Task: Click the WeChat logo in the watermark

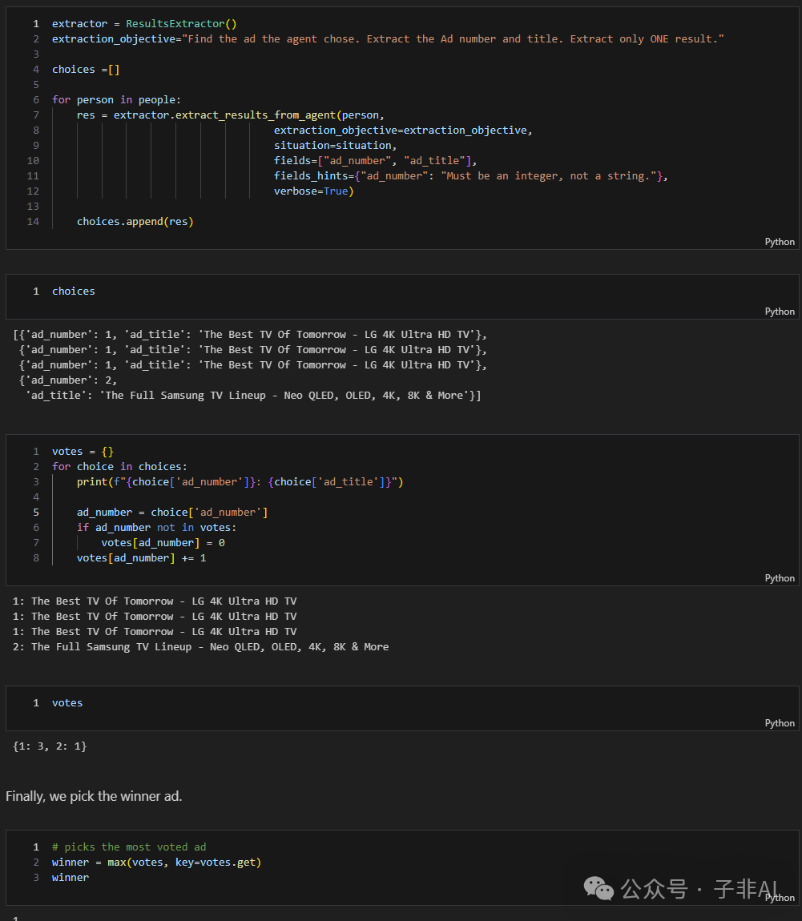Action: [598, 887]
